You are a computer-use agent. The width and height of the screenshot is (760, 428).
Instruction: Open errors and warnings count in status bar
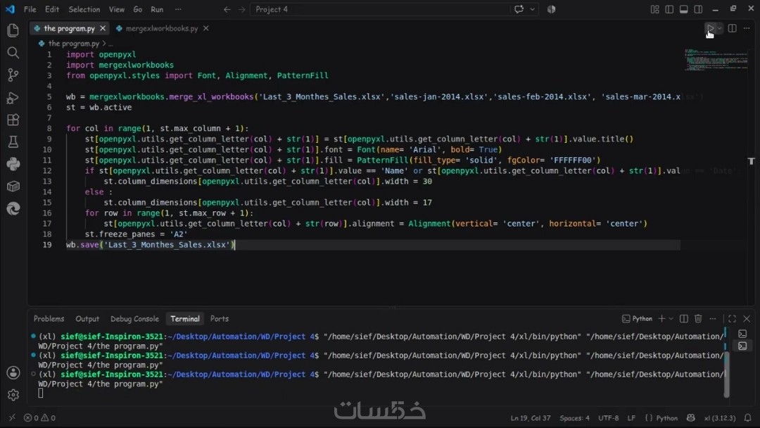(x=39, y=418)
